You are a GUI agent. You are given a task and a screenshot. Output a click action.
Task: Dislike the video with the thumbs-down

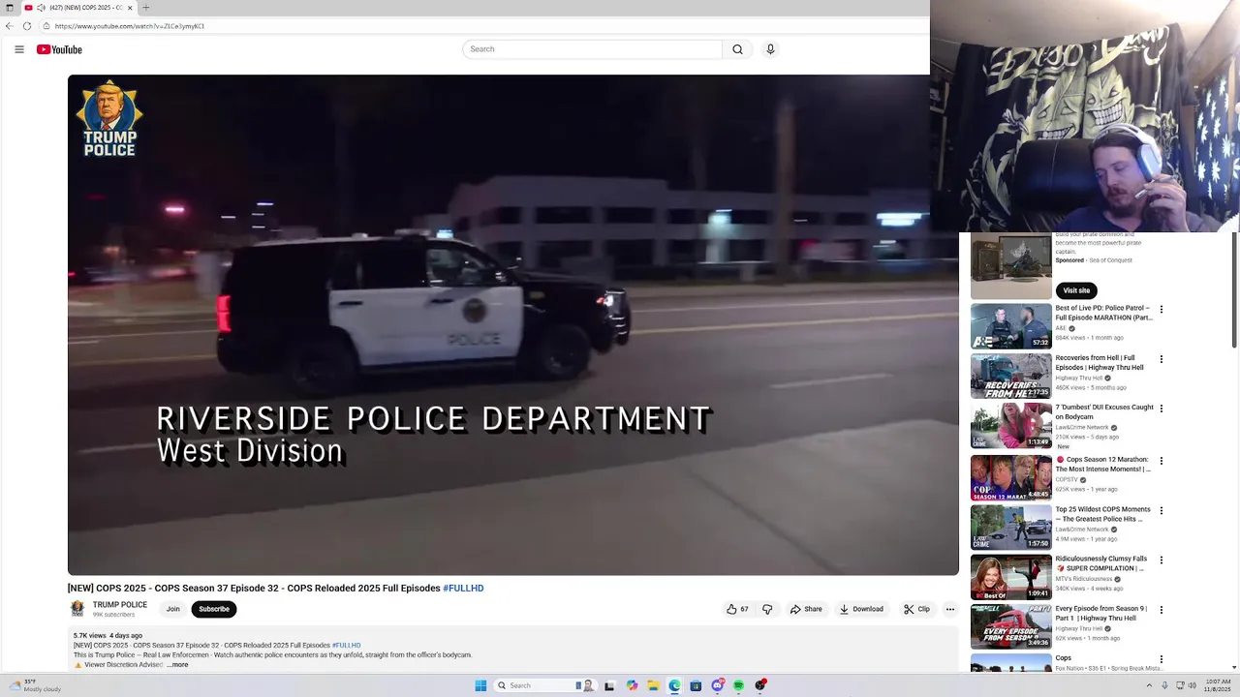click(x=767, y=609)
